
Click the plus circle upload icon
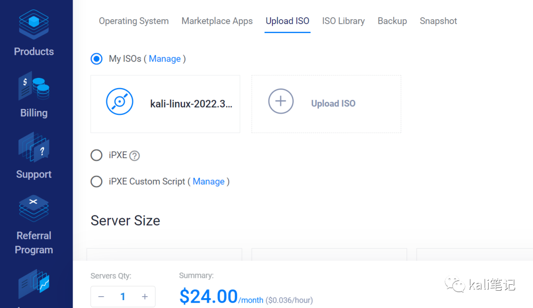click(281, 102)
